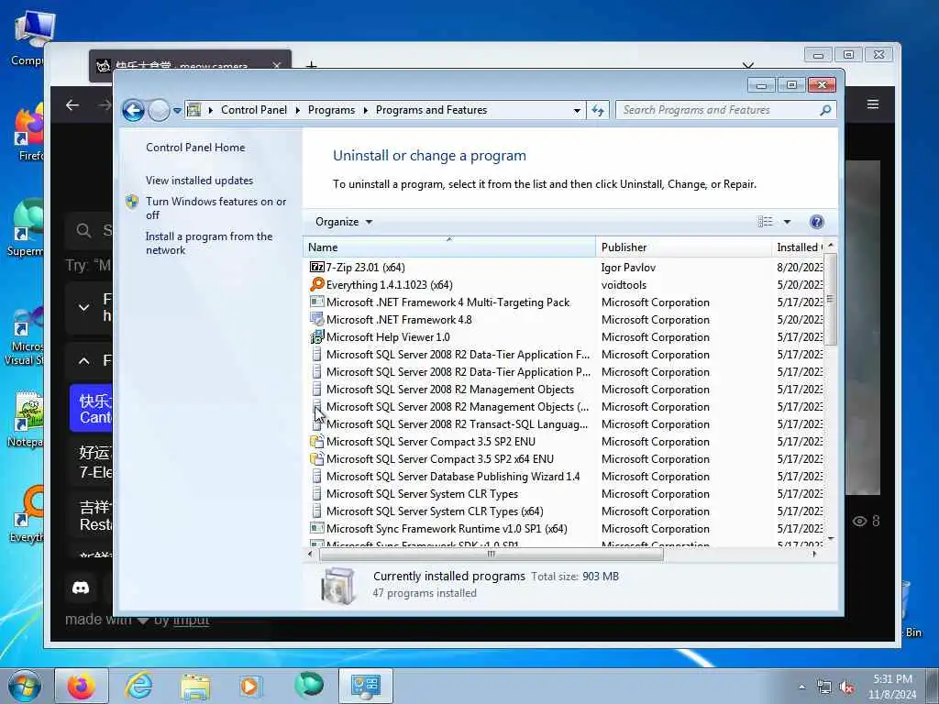Open View installed updates link
Viewport: 939px width, 704px height.
coord(199,181)
